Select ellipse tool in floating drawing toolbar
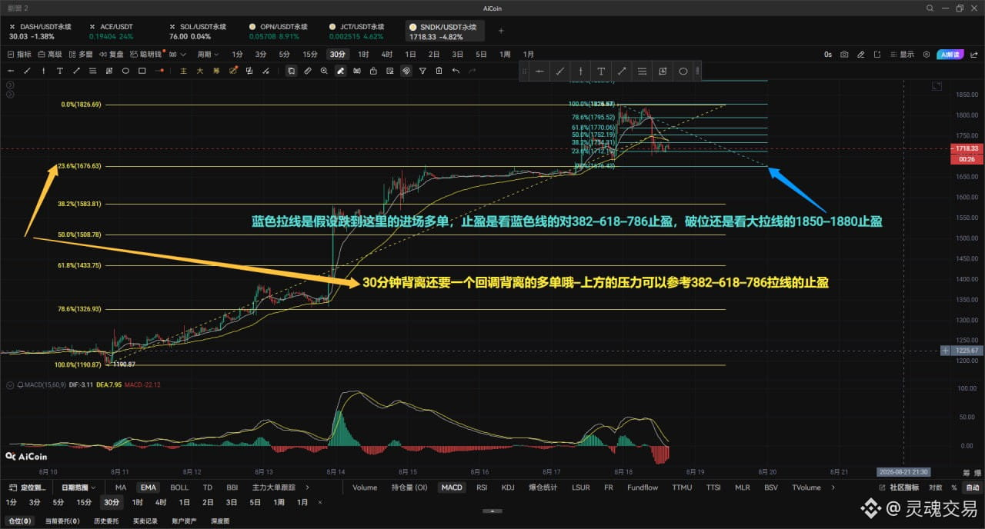985x529 pixels. point(683,72)
